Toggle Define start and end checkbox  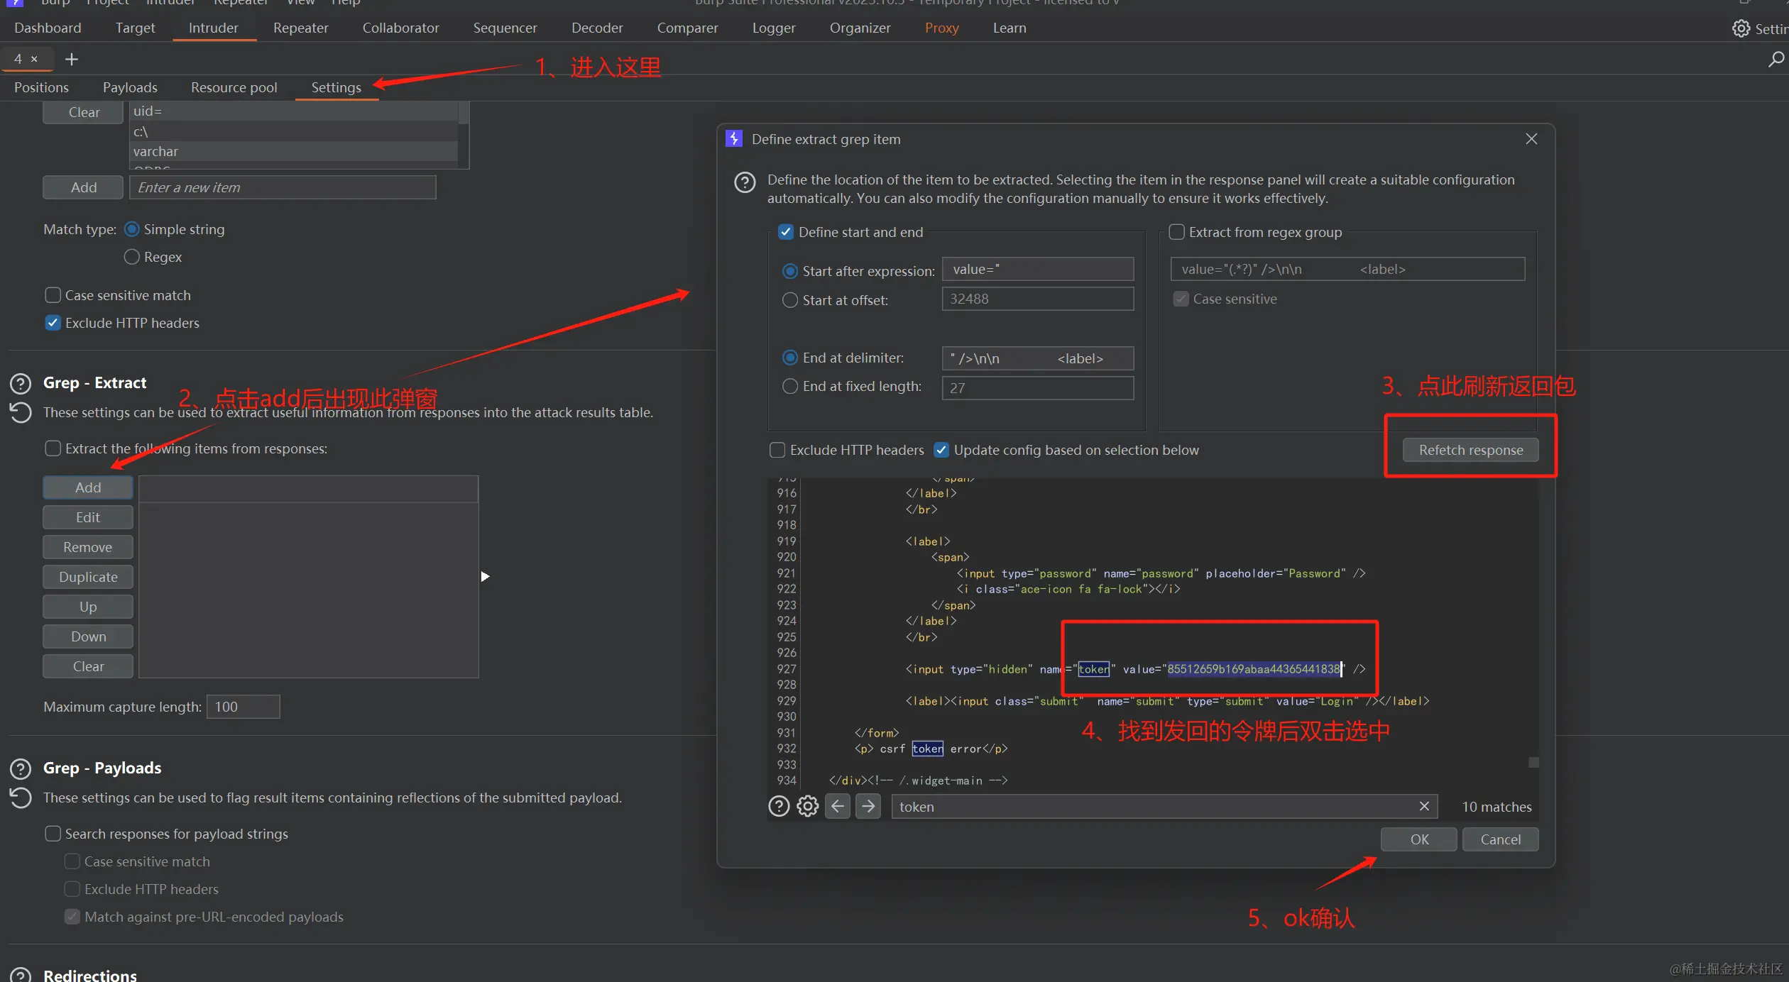point(786,232)
